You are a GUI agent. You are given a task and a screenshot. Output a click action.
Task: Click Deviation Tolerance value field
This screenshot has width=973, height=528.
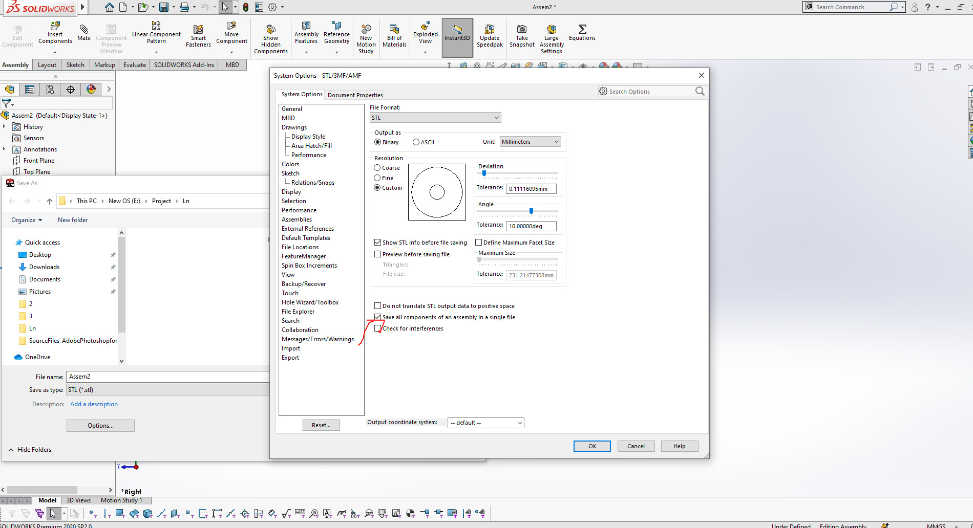coord(531,189)
